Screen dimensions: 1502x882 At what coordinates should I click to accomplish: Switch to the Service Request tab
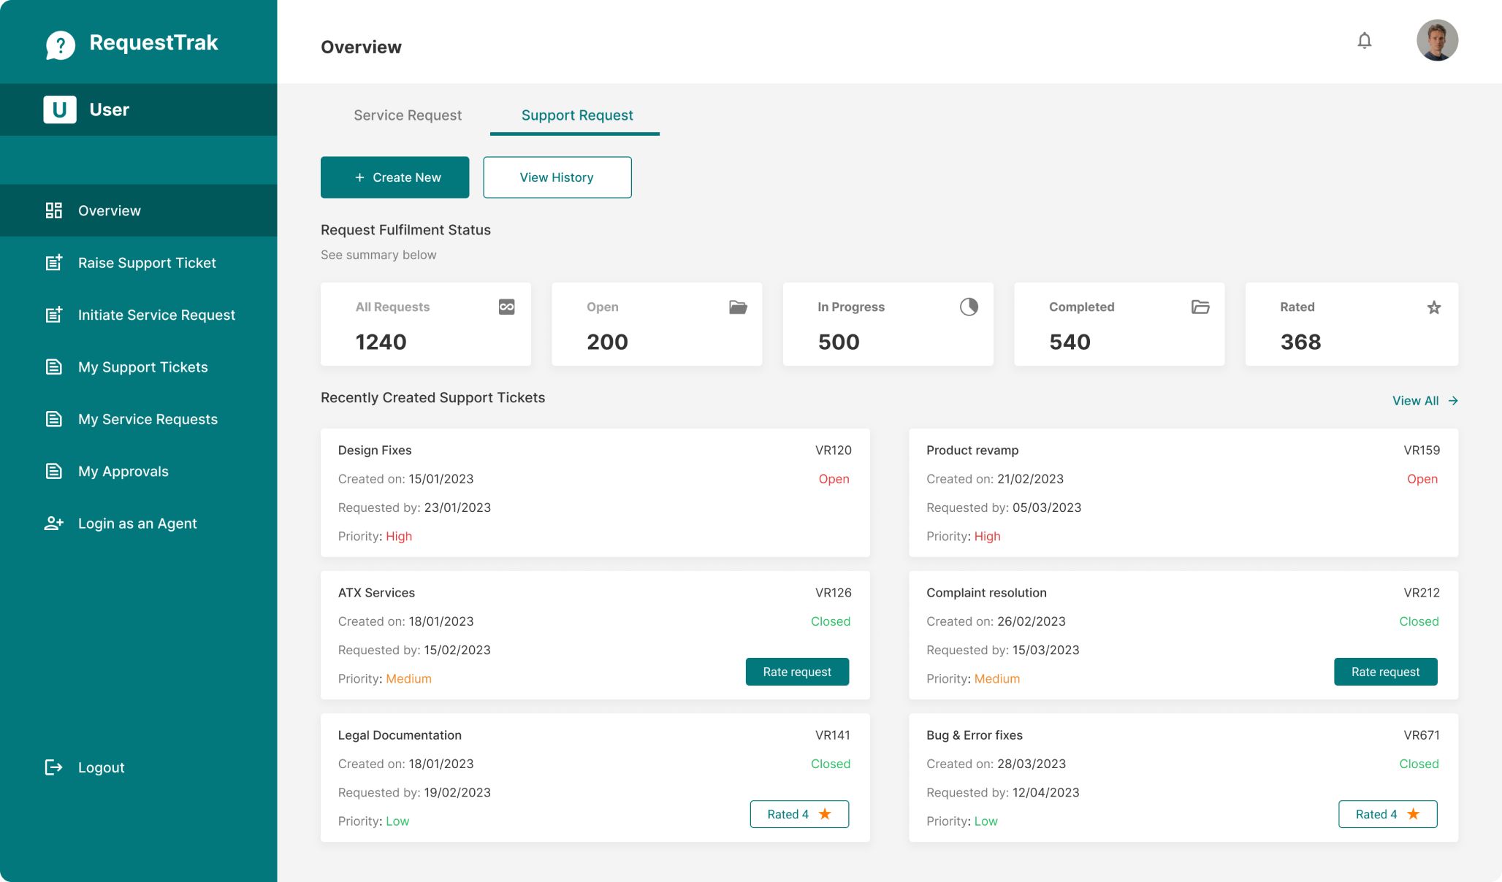coord(407,115)
